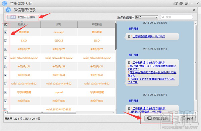Open the chat feedback bubble icon

tap(181, 3)
